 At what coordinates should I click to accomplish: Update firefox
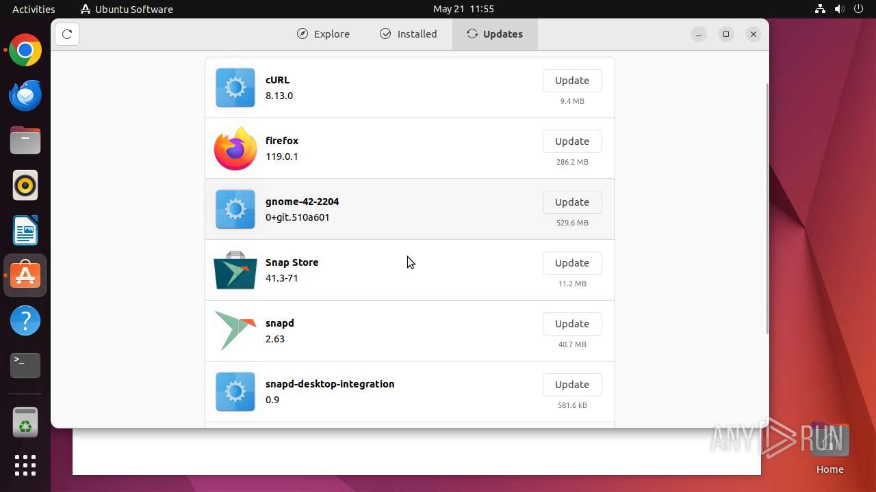click(x=572, y=141)
